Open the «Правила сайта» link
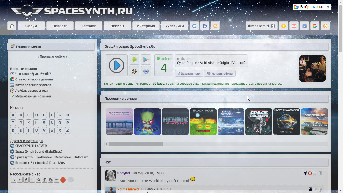Screen dimensions: 343x193 click(x=52, y=57)
